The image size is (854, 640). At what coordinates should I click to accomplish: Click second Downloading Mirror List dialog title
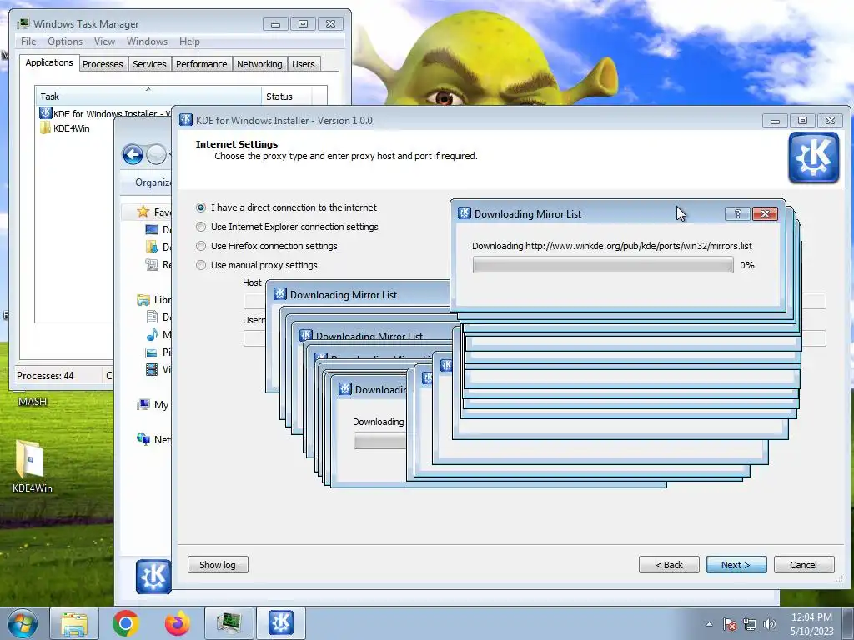click(x=343, y=294)
